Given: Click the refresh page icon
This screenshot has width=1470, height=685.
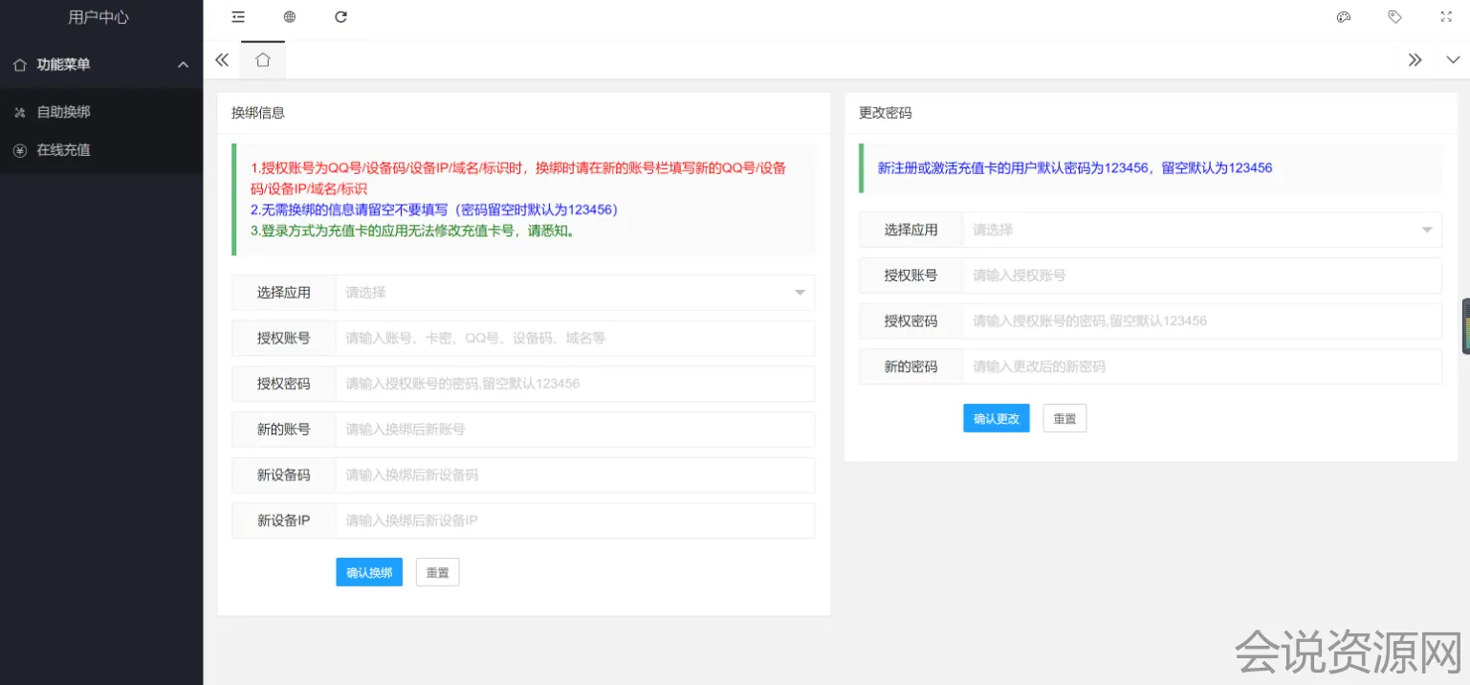Looking at the screenshot, I should coord(340,16).
